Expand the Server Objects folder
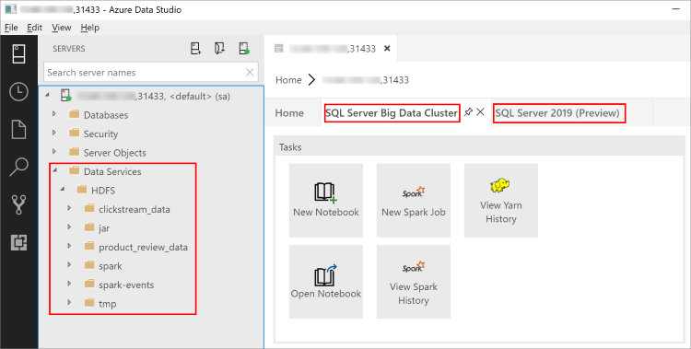691x349 pixels. point(54,152)
